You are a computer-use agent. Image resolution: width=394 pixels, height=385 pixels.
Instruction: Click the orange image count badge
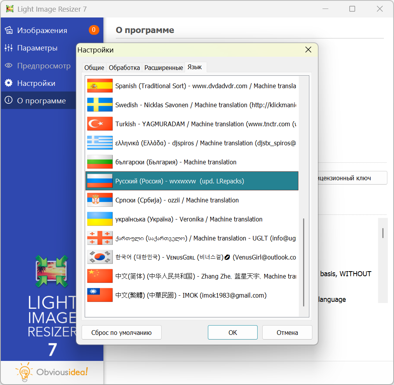(94, 30)
